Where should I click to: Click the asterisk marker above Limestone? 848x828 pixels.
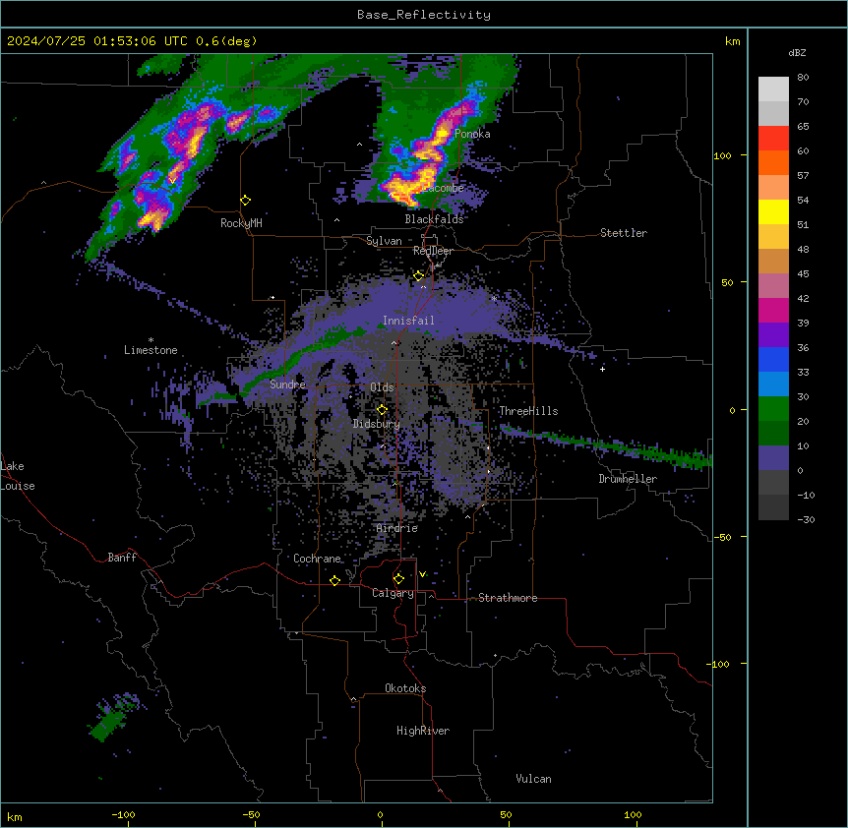coord(151,340)
